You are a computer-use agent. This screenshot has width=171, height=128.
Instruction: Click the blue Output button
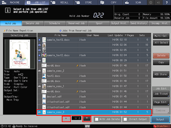[x=160, y=119]
